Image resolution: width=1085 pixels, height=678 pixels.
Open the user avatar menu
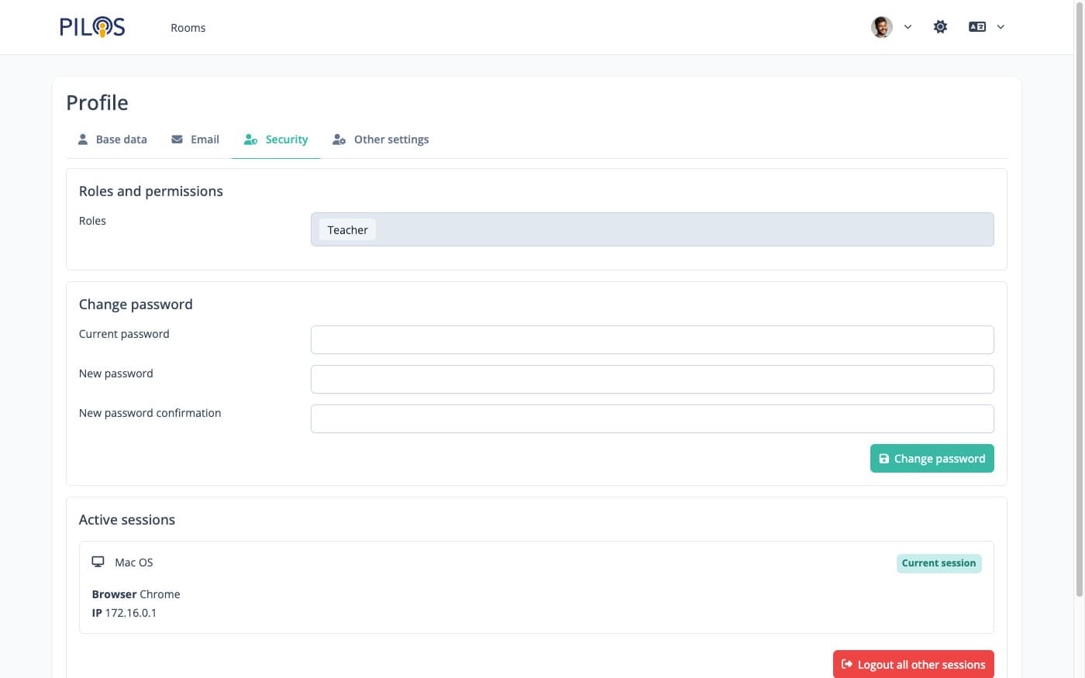click(x=881, y=27)
